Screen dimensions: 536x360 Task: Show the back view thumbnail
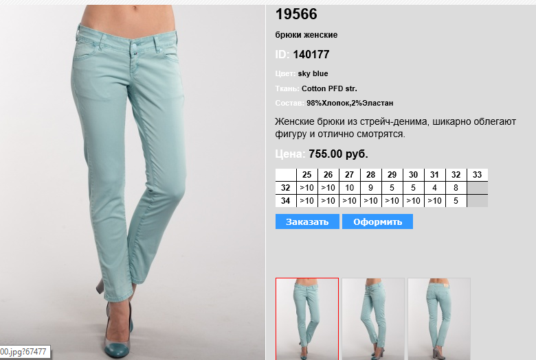click(x=439, y=319)
